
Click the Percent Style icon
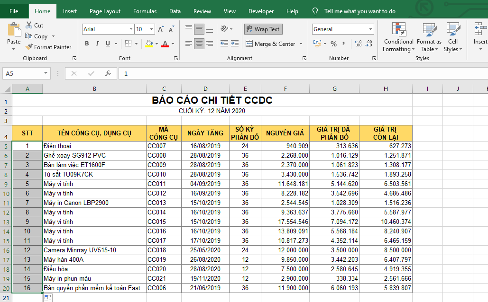point(333,44)
